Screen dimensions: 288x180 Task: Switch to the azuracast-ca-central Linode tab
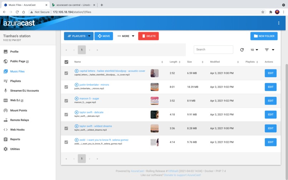pyautogui.click(x=74, y=5)
